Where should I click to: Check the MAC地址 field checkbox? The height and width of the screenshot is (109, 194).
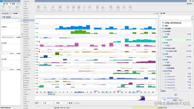(22, 85)
